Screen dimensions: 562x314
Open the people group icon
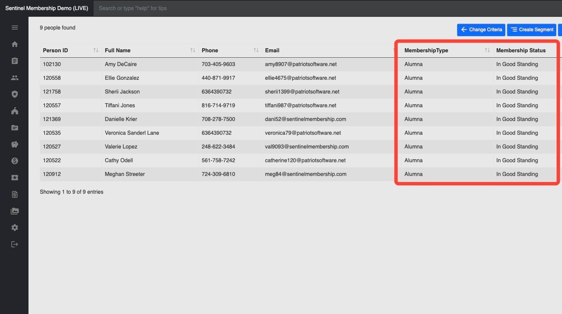pyautogui.click(x=15, y=77)
